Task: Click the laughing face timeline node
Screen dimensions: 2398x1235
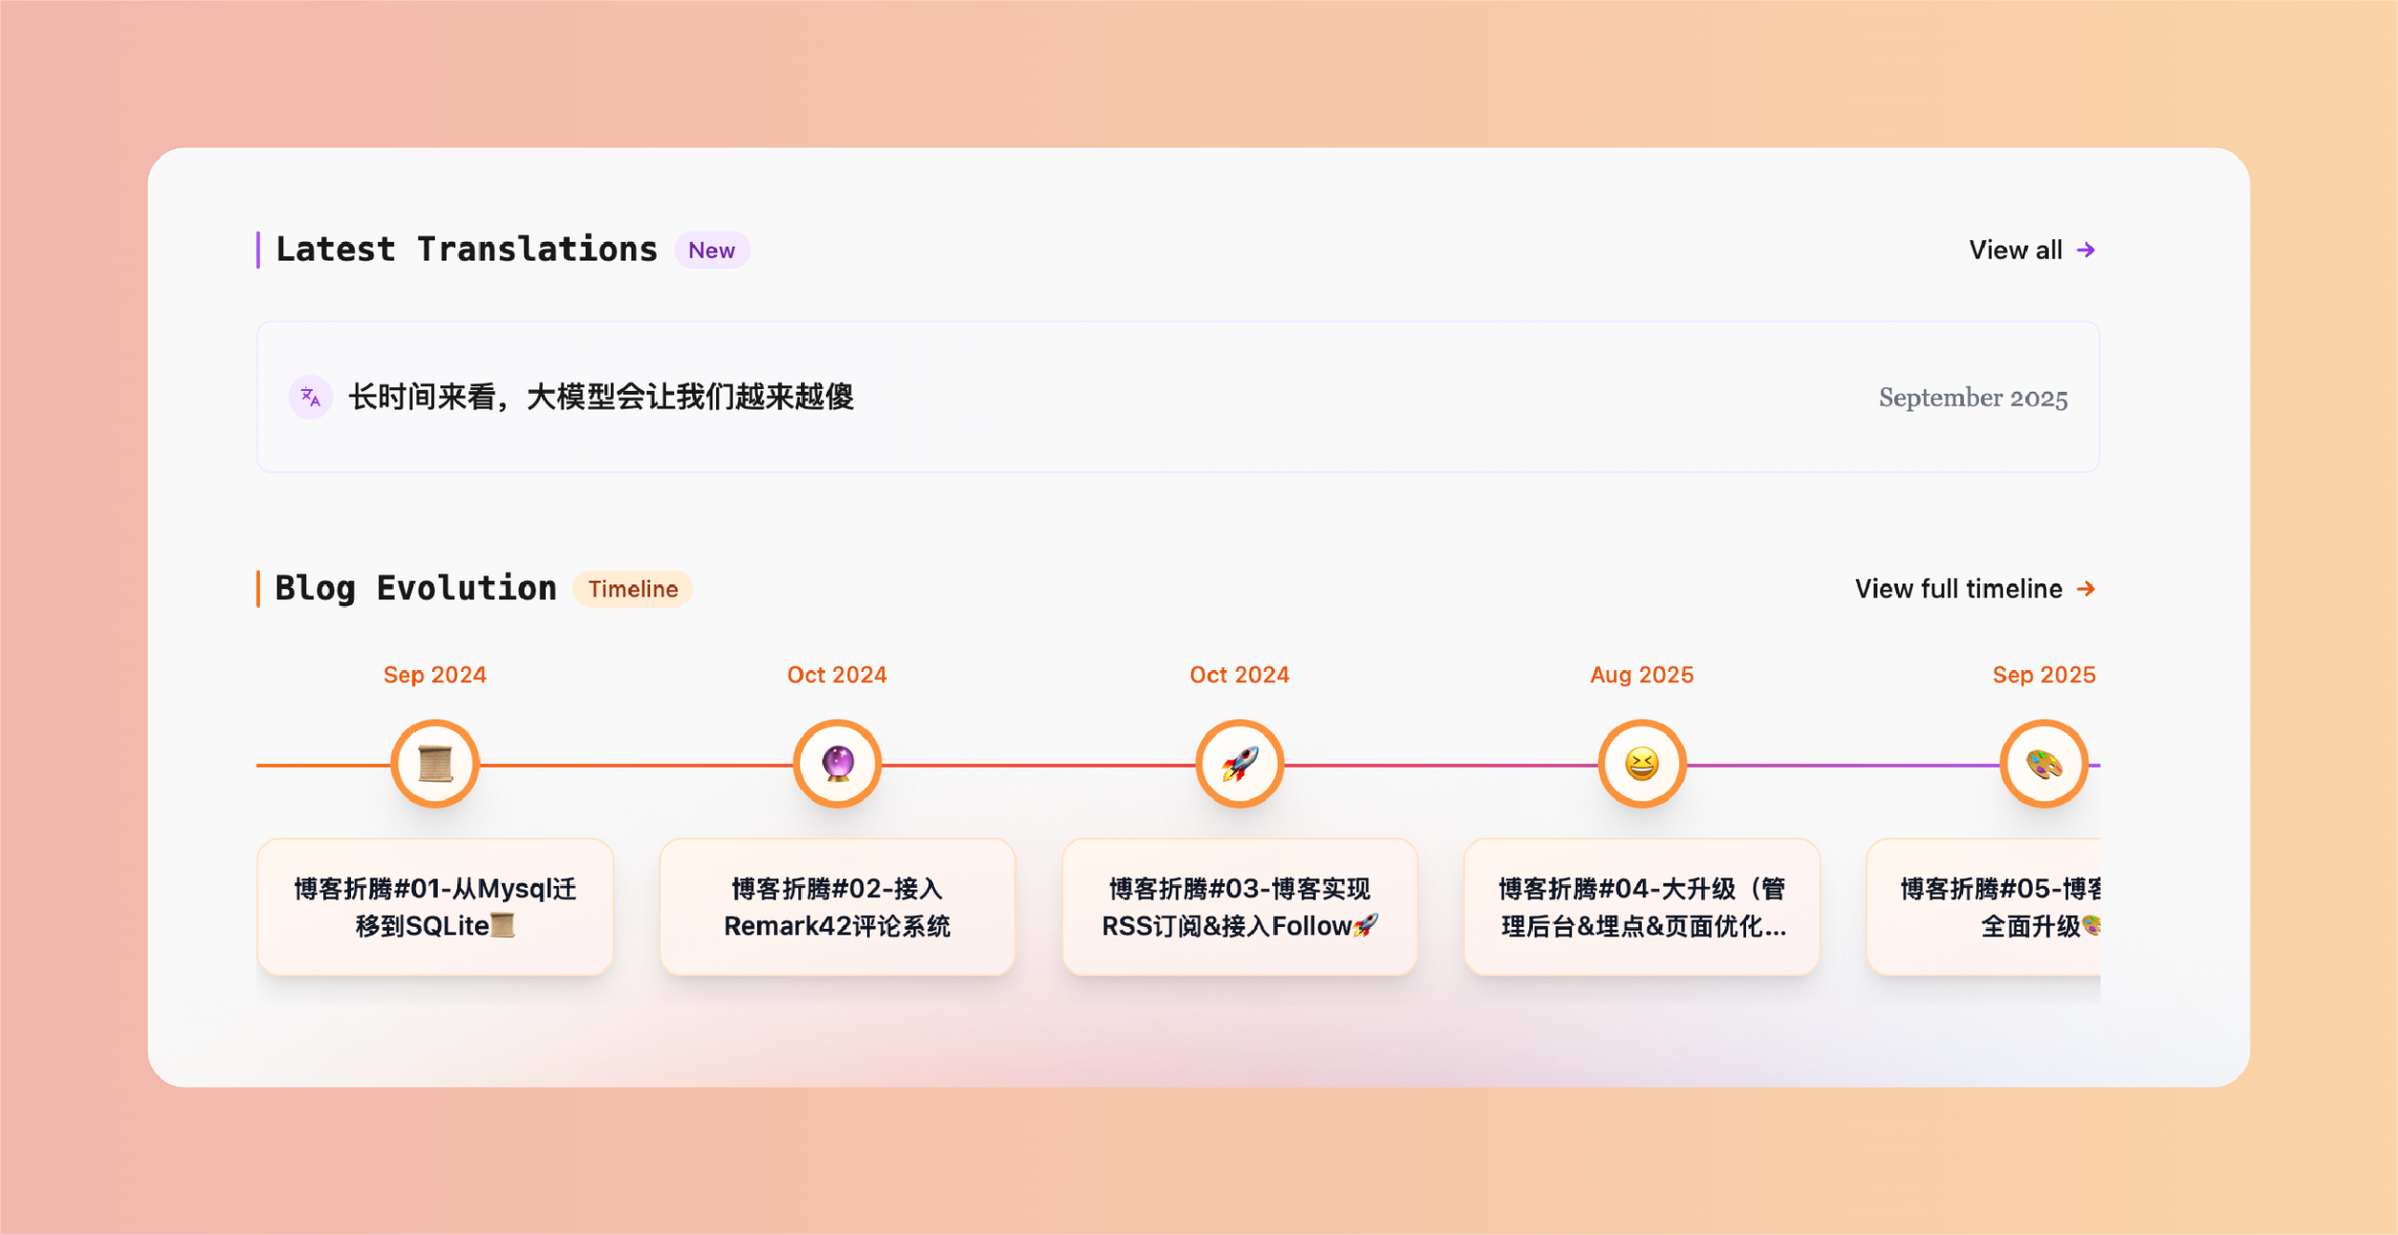Action: 1642,764
